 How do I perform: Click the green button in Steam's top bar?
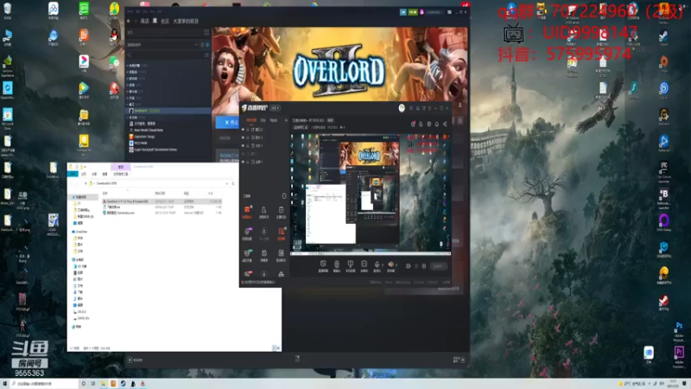[x=413, y=12]
